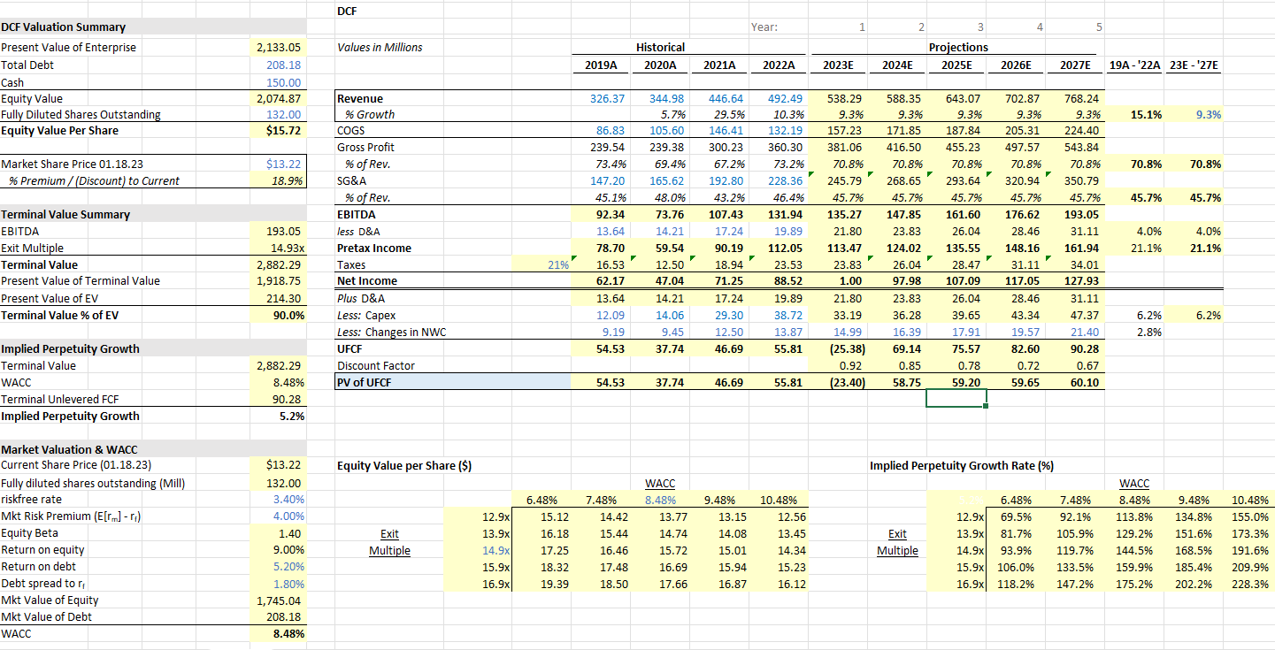Click the empty selected cell below PV of UFCF 59.20
This screenshot has width=1275, height=650.
[956, 399]
